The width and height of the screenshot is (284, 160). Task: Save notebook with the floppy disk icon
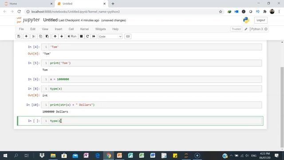(19, 36)
